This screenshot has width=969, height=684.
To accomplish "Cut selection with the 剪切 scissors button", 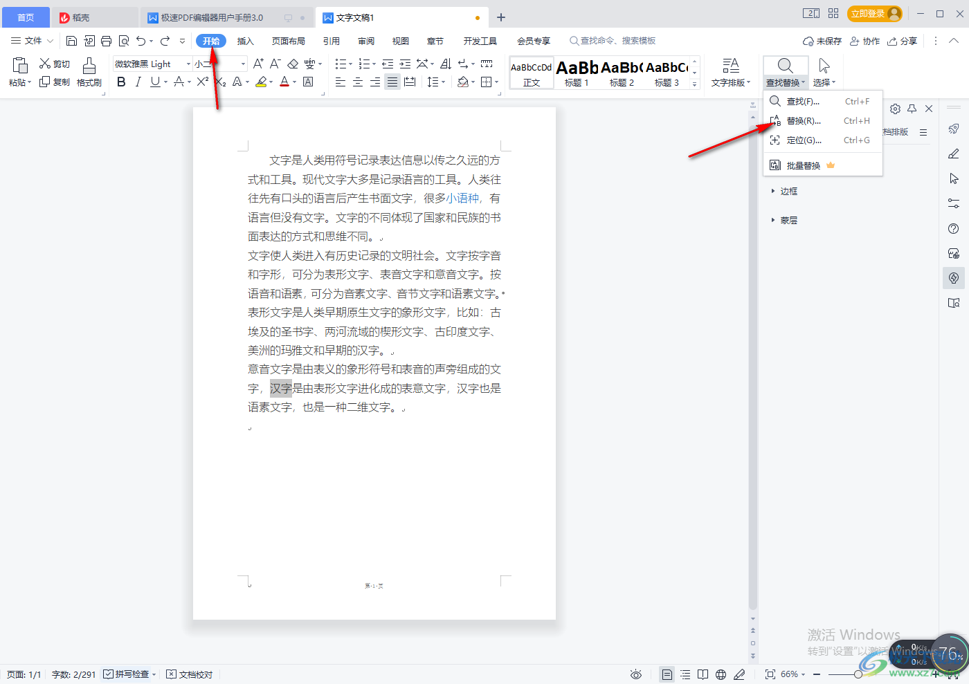I will click(x=55, y=64).
